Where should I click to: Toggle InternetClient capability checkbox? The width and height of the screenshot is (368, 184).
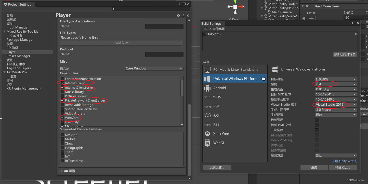pyautogui.click(x=62, y=83)
